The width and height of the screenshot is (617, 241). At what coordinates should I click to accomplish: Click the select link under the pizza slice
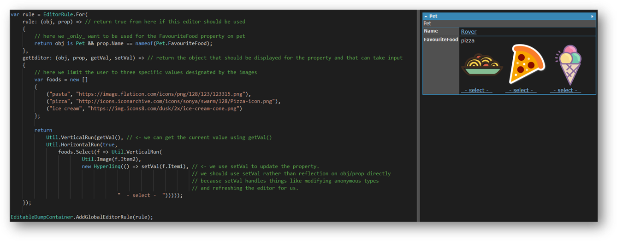coord(521,90)
